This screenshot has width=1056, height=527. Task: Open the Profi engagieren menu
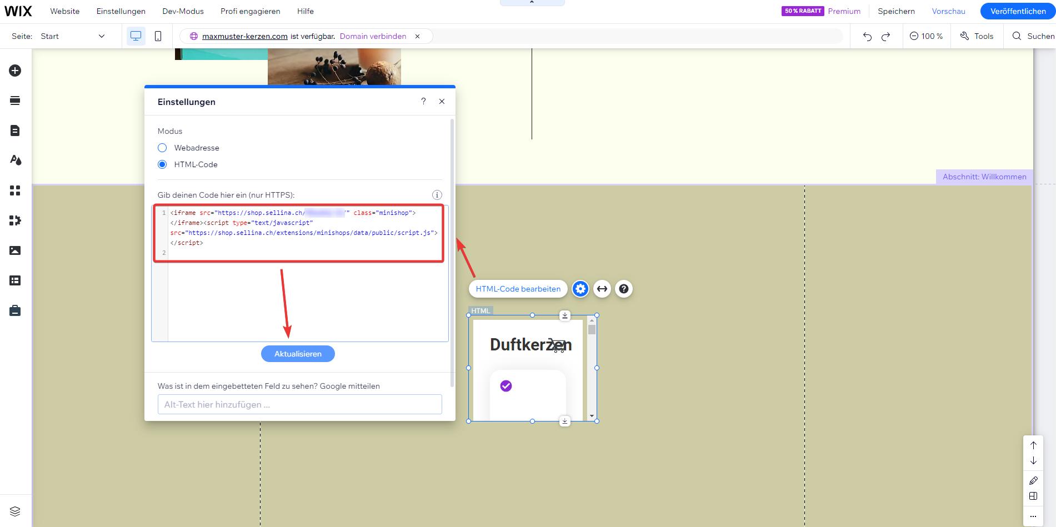251,11
